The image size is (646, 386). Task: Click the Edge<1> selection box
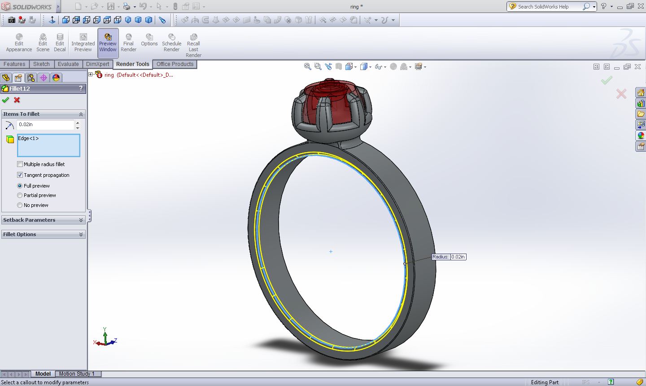(x=48, y=145)
